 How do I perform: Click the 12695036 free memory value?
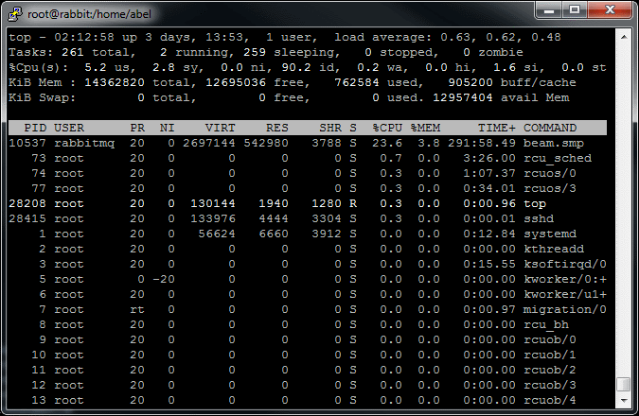(x=236, y=82)
